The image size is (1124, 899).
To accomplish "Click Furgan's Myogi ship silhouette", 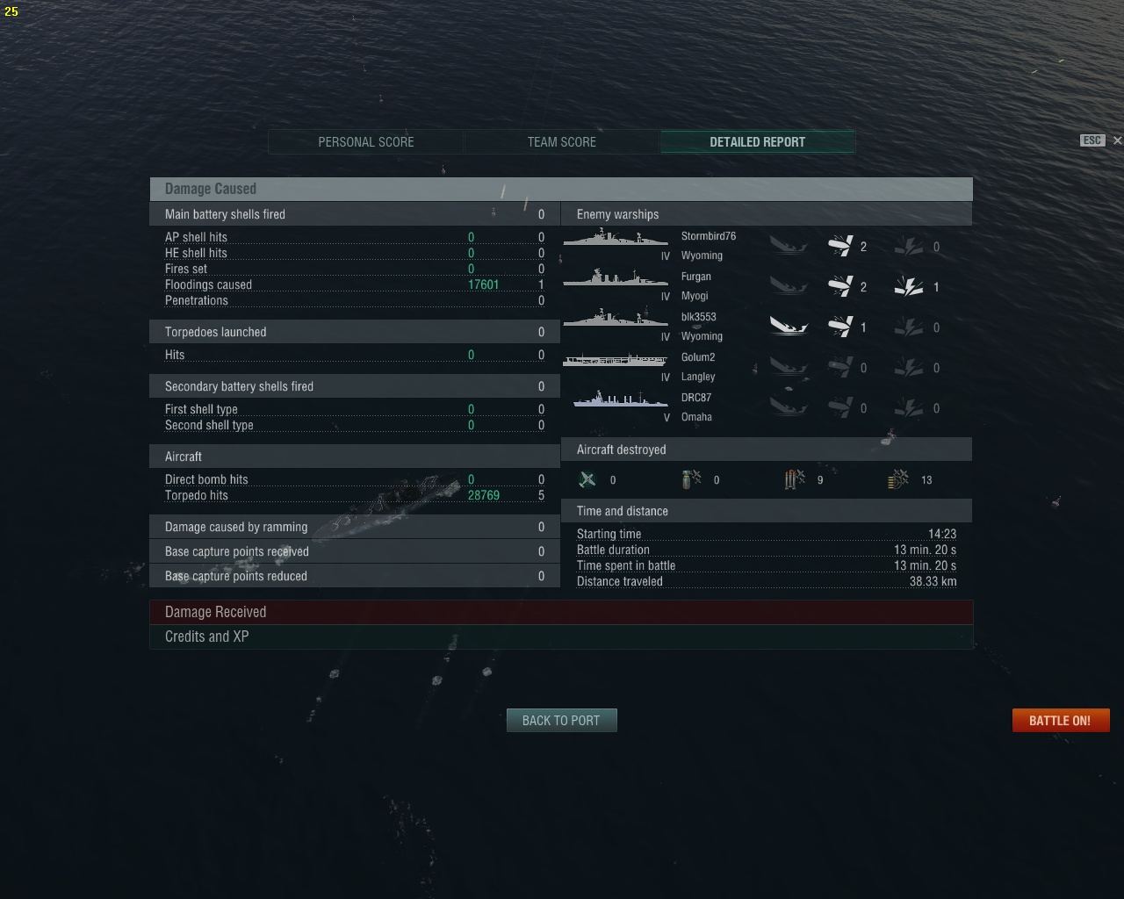I will click(615, 278).
